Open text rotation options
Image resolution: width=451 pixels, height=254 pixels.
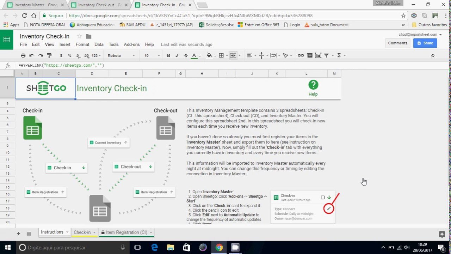(286, 55)
